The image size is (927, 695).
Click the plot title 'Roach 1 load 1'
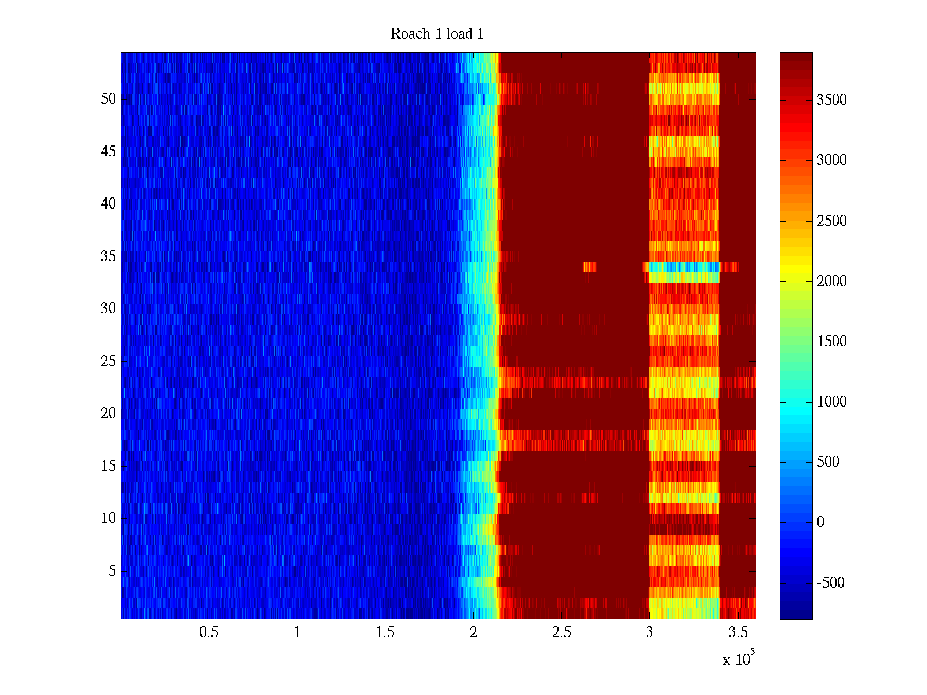437,34
